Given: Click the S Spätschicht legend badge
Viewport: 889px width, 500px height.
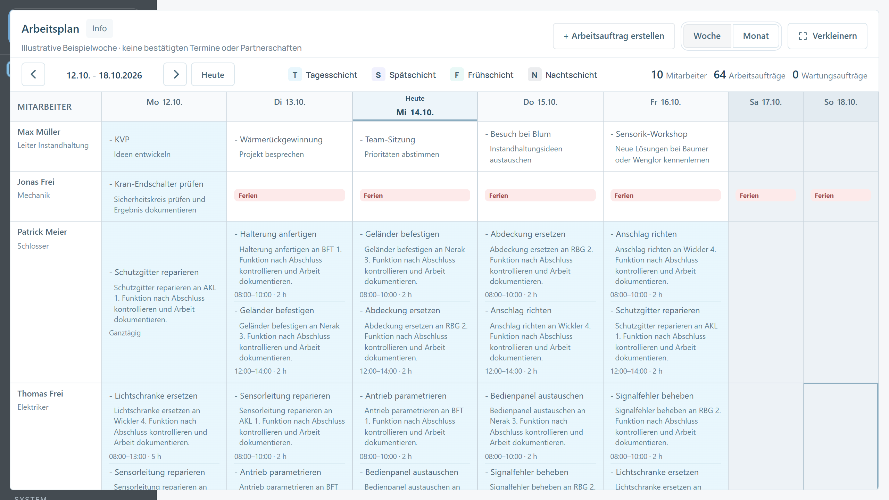Looking at the screenshot, I should [x=378, y=75].
